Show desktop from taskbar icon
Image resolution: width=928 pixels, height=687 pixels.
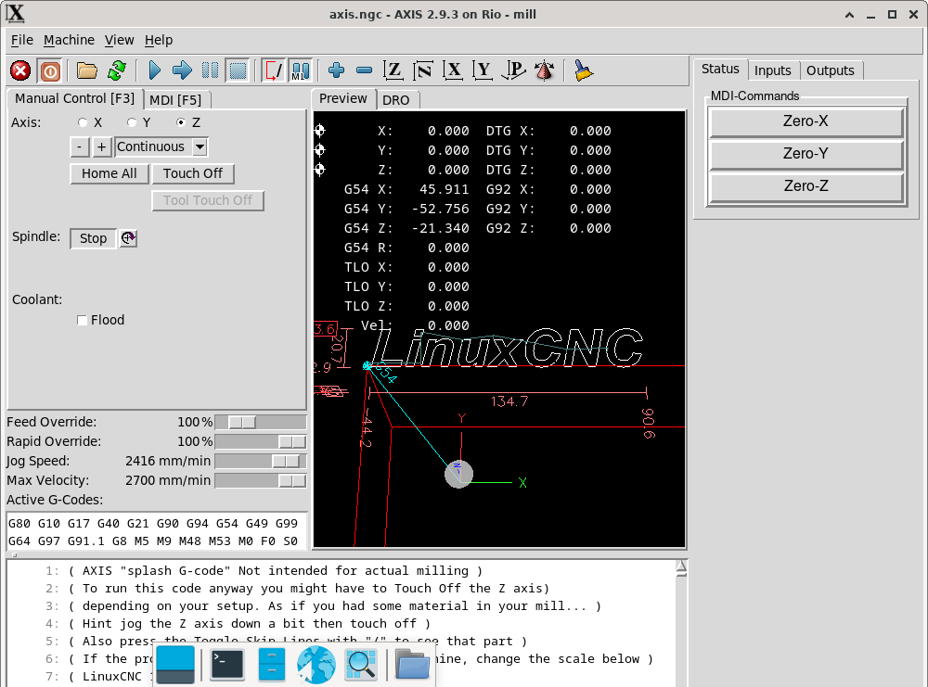(175, 665)
